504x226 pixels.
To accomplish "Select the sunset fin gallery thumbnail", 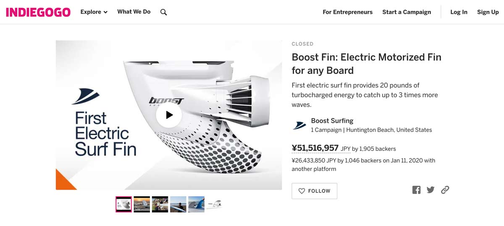I will [142, 204].
